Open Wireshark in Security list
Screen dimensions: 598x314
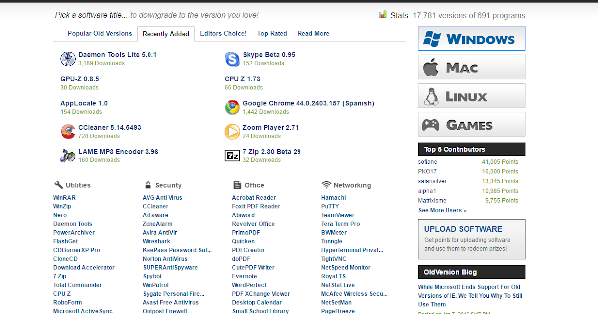pos(156,241)
